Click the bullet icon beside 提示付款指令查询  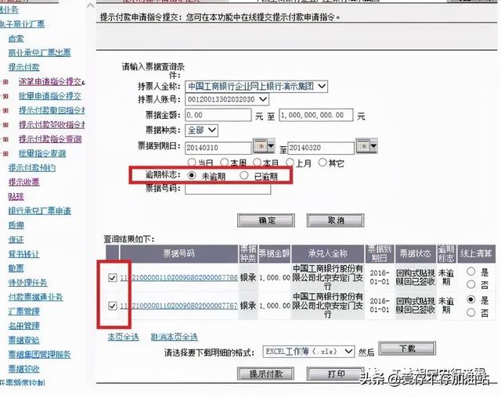click(5, 139)
